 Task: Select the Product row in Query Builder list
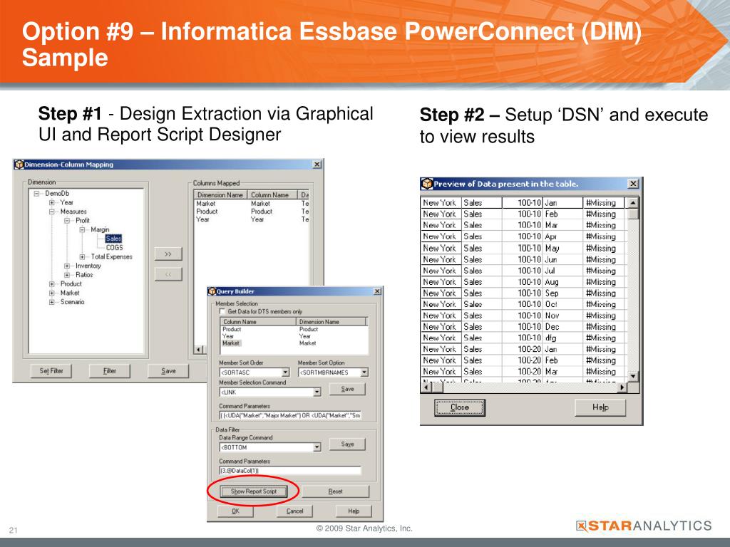point(294,329)
